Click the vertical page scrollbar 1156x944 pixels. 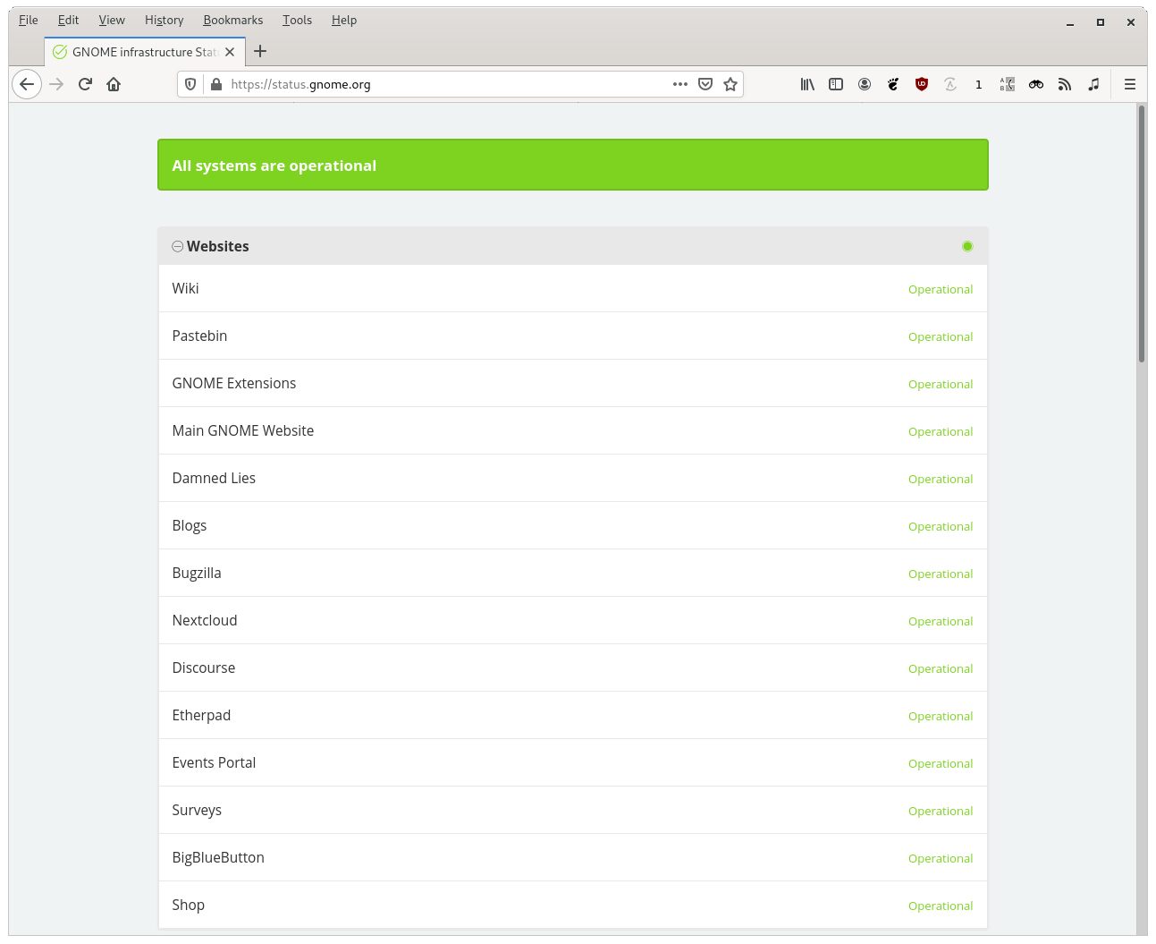(1142, 233)
